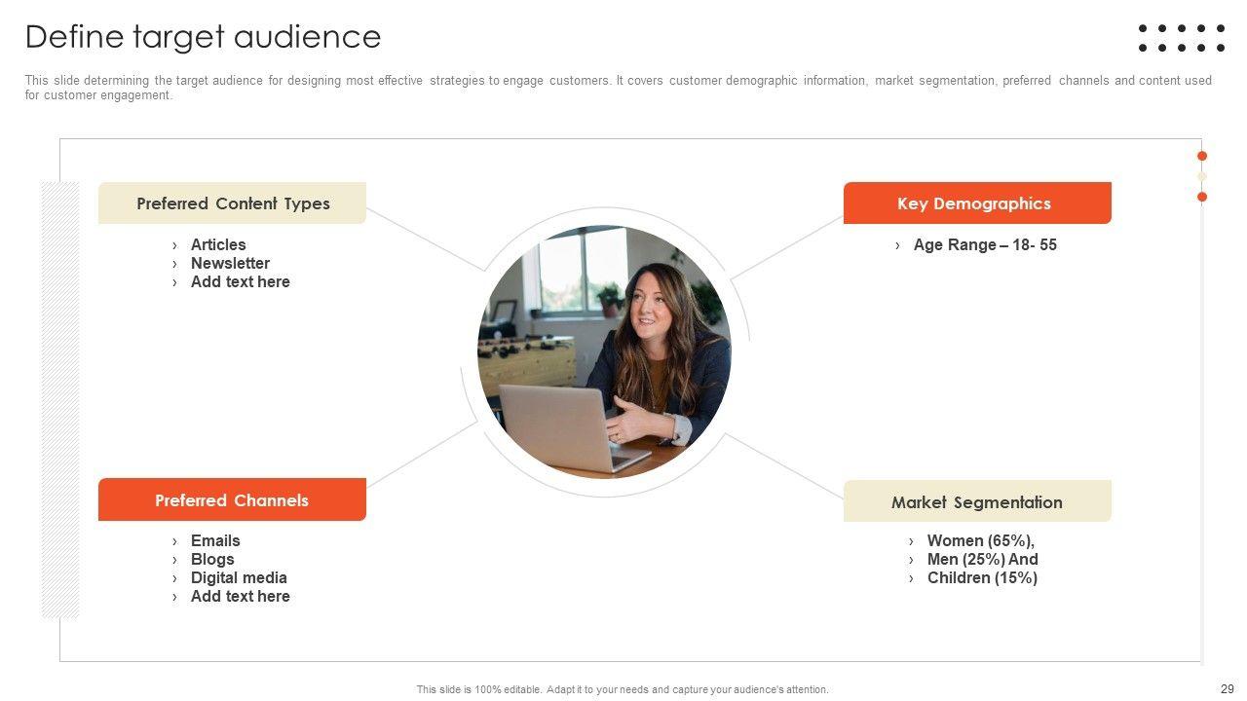Viewport: 1247px width, 701px height.
Task: Click the chevron bullet beside Age Range
Action: pos(898,245)
